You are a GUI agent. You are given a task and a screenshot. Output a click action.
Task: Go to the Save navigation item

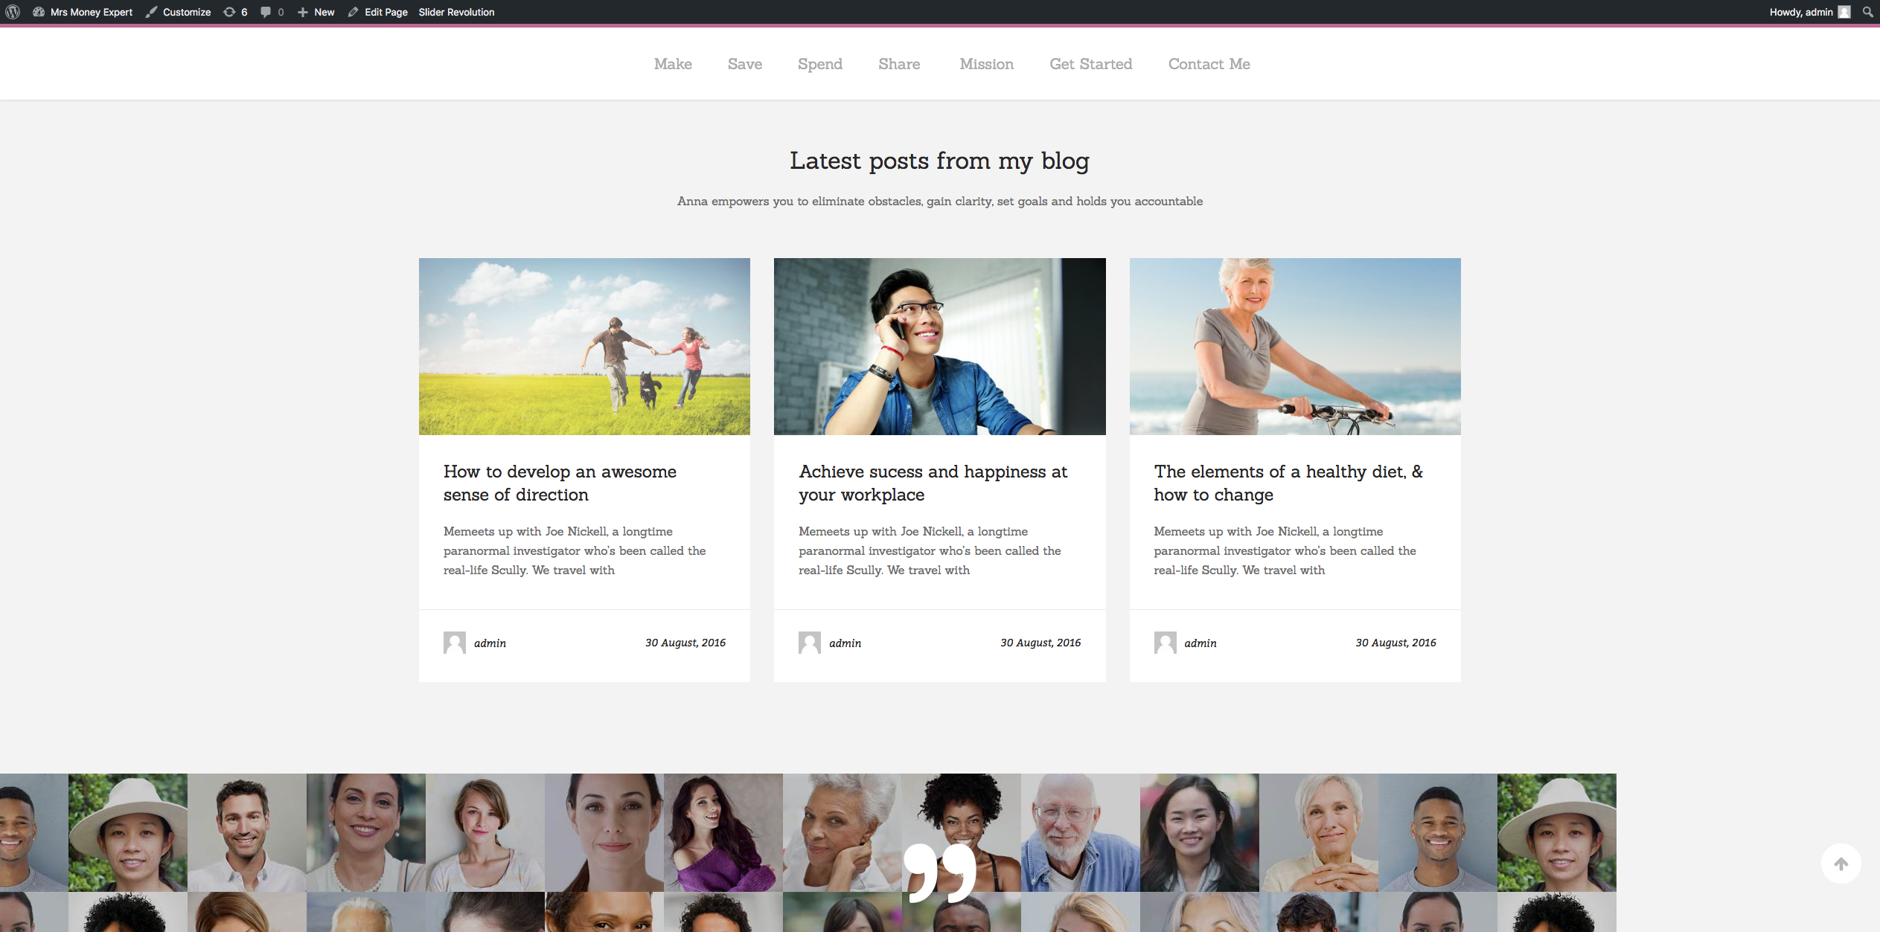[x=745, y=64]
